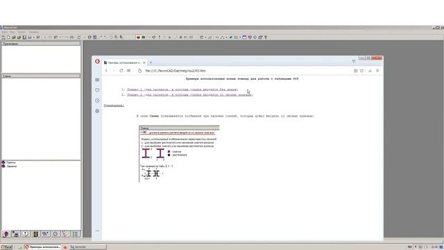Open first example link in help page
444x250 pixels.
[182, 90]
